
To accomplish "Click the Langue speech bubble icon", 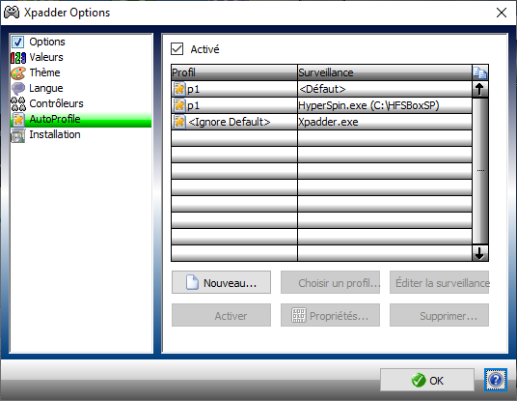I will coord(17,89).
